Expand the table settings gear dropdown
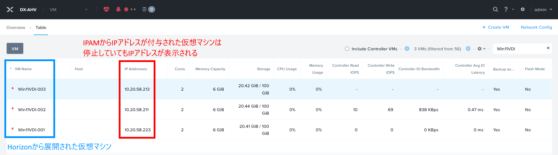The height and width of the screenshot is (155, 558). tap(481, 49)
